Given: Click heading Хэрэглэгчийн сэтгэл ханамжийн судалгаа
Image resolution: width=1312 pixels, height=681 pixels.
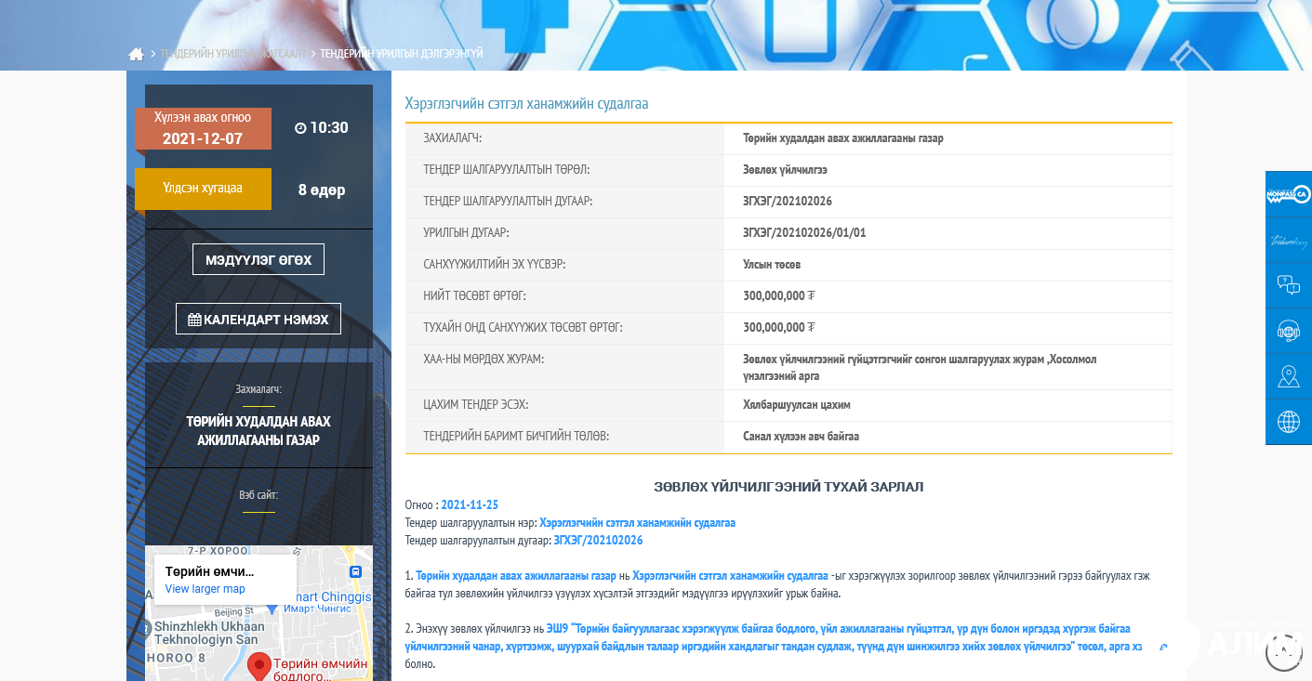Looking at the screenshot, I should [526, 103].
